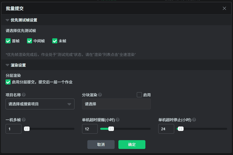Open help tooltip for 单机超时提醒(小时)
Screen dimensions: 233x155
(118, 120)
